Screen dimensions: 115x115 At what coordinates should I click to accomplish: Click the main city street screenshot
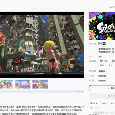coord(42,45)
